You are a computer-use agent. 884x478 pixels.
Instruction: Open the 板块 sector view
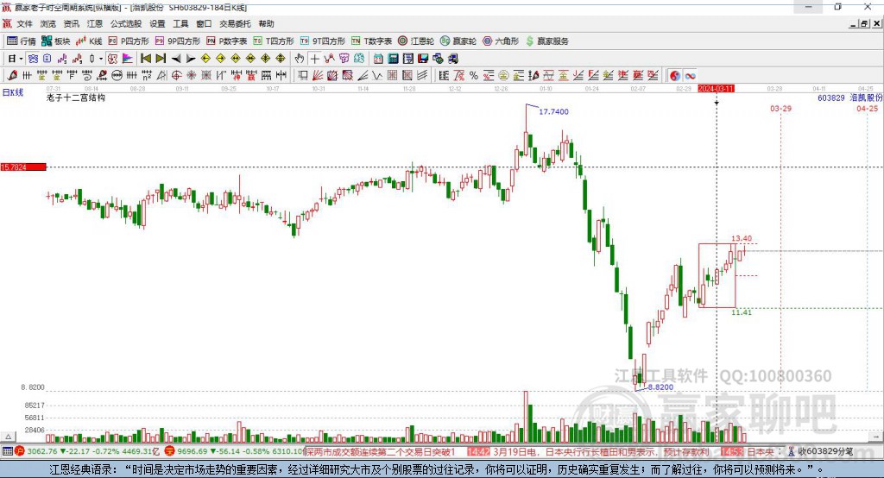[x=56, y=41]
